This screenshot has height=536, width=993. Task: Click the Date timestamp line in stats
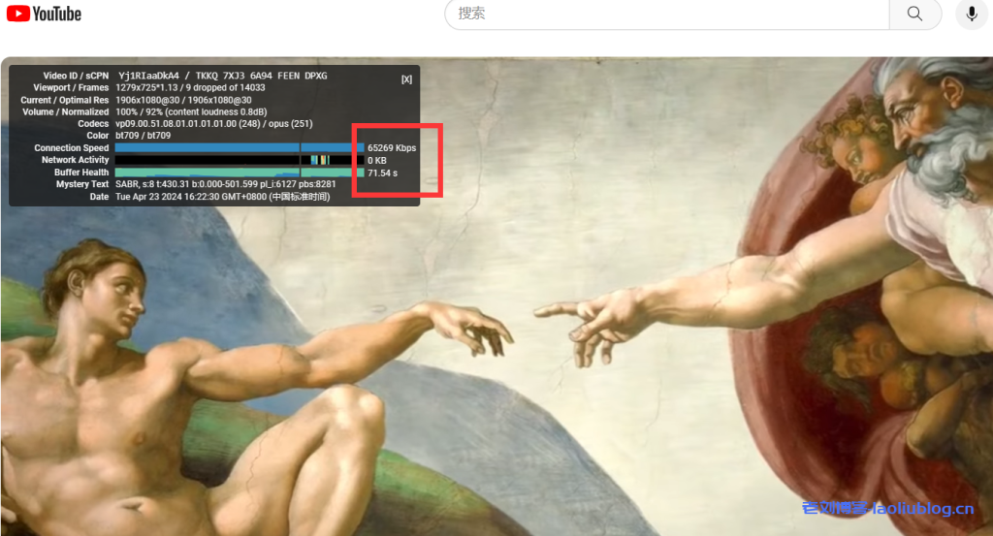[x=222, y=197]
